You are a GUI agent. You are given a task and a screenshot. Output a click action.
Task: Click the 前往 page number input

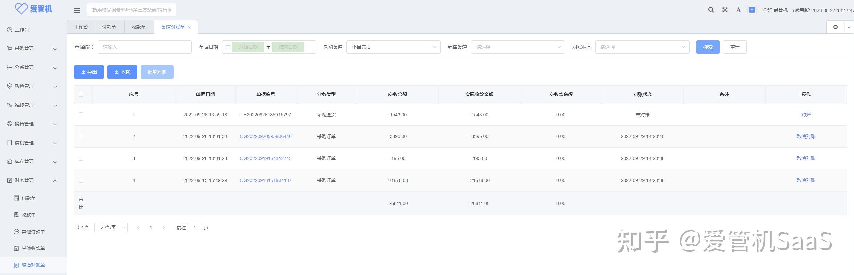(195, 228)
